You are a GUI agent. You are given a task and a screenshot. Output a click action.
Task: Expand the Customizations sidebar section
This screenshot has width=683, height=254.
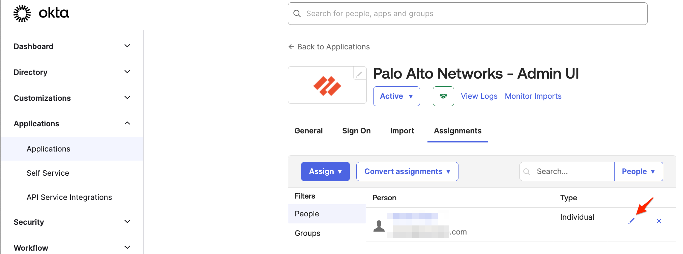pyautogui.click(x=127, y=98)
